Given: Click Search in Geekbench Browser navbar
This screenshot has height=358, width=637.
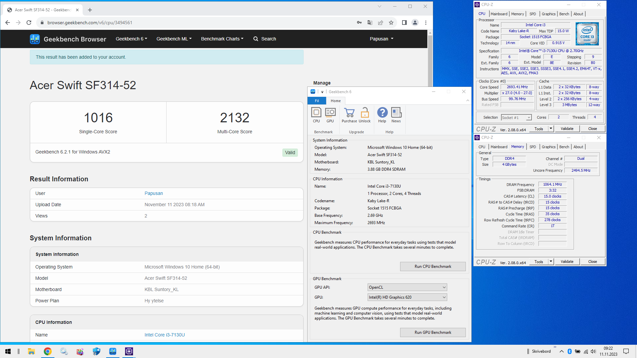Looking at the screenshot, I should (265, 39).
